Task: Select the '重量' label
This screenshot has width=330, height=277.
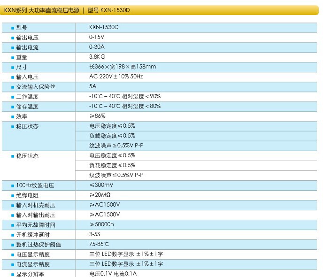Action: [22, 57]
